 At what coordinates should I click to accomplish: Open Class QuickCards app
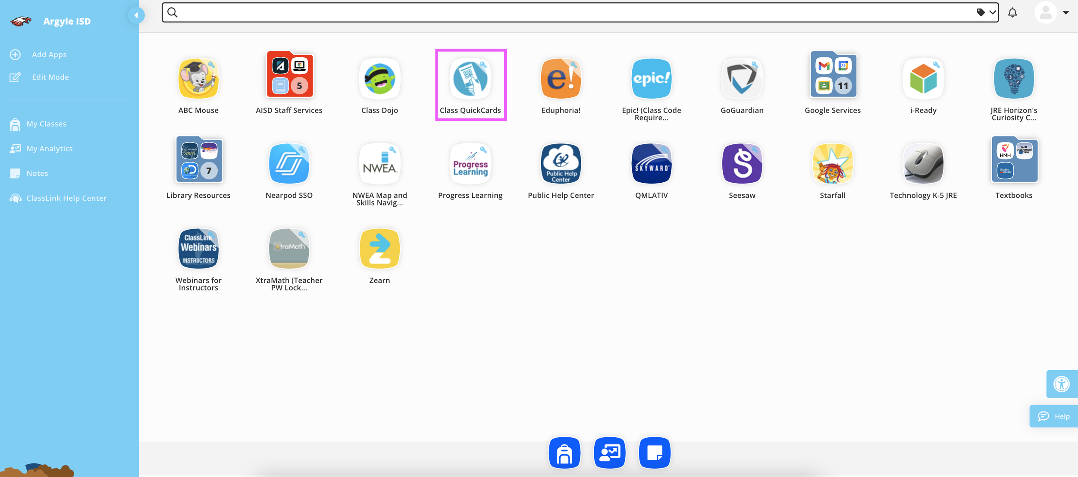tap(470, 79)
